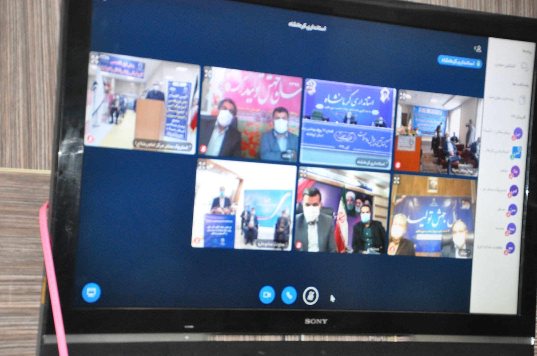
Task: Click fullscreen icon on the podium speaker video
Action: point(95,60)
